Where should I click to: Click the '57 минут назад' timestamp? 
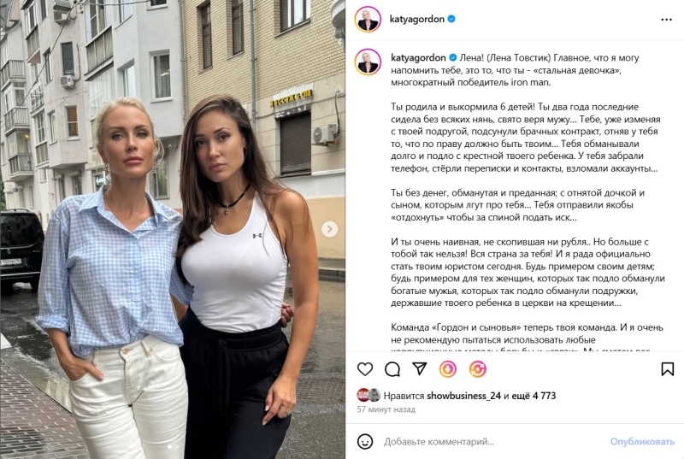[386, 409]
